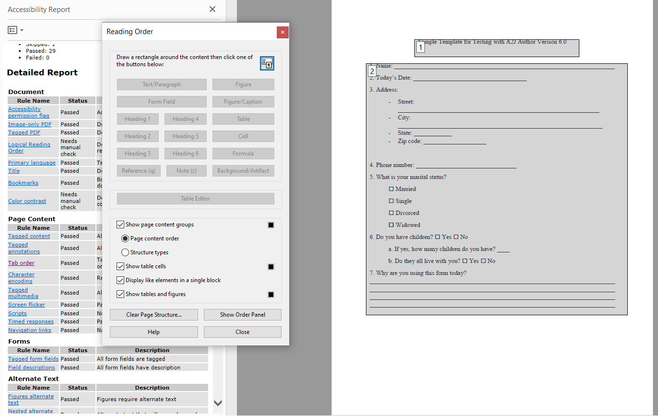
Task: Open the Tagged annotations rule link
Action: click(x=24, y=248)
